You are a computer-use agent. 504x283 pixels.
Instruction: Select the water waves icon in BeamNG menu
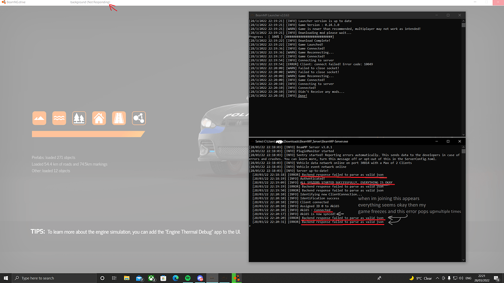(59, 118)
